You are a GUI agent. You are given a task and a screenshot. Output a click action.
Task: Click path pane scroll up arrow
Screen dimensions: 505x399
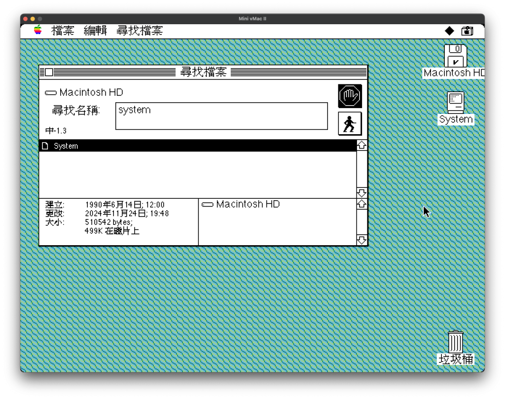(x=361, y=204)
